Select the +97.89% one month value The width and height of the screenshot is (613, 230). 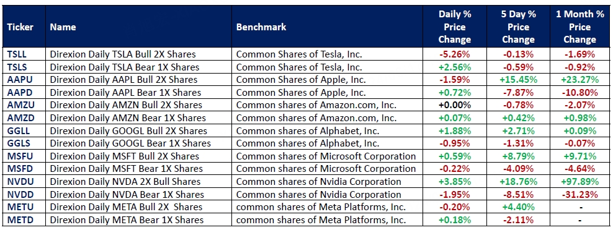[579, 182]
